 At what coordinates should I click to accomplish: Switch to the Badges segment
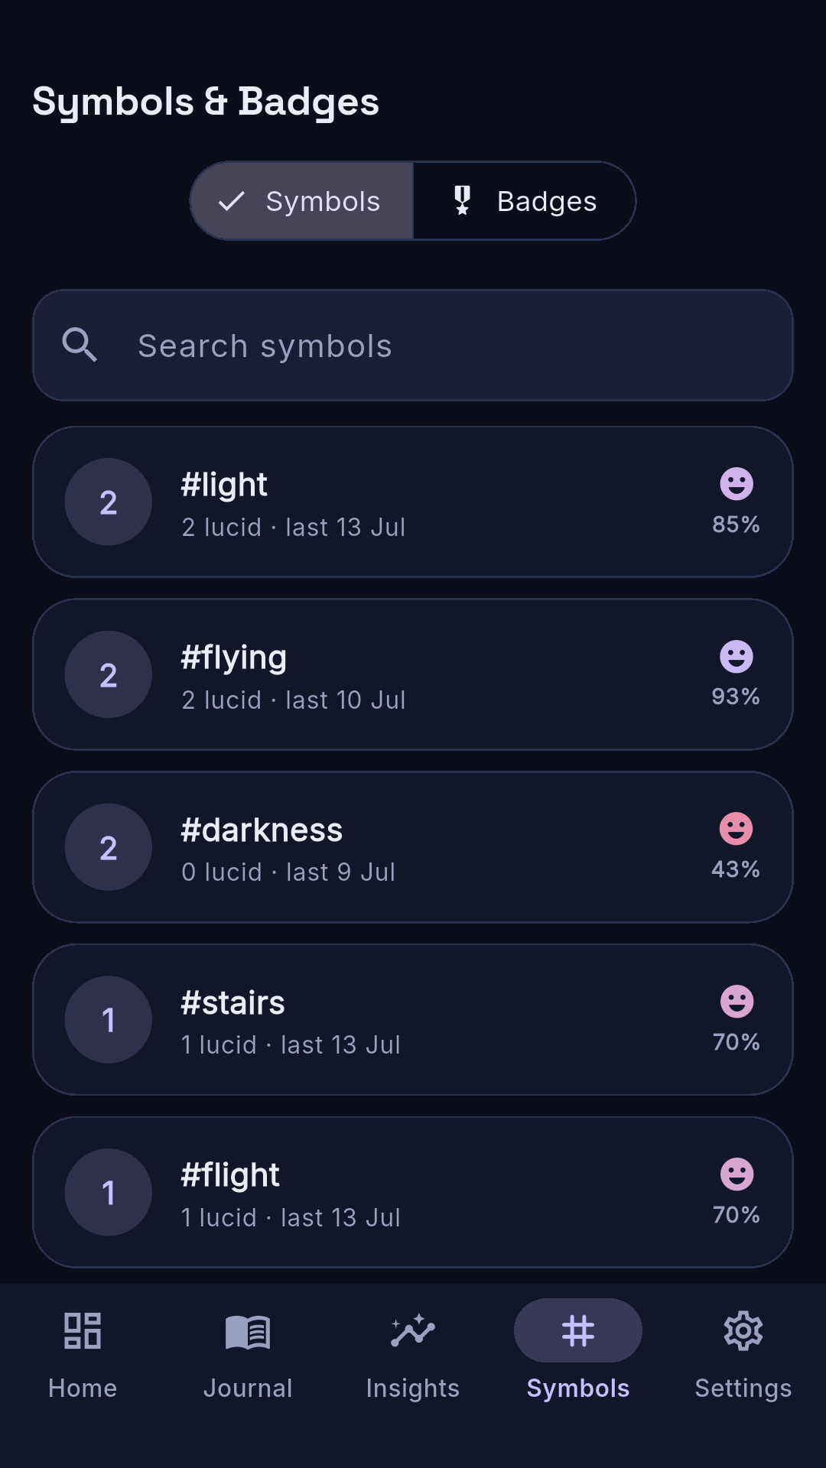click(524, 200)
